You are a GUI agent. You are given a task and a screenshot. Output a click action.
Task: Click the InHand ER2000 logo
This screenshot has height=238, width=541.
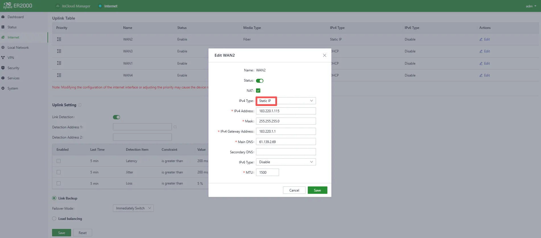(18, 6)
